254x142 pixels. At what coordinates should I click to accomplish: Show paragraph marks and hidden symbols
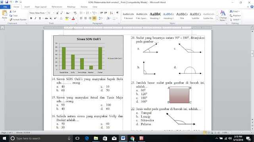pyautogui.click(x=117, y=13)
